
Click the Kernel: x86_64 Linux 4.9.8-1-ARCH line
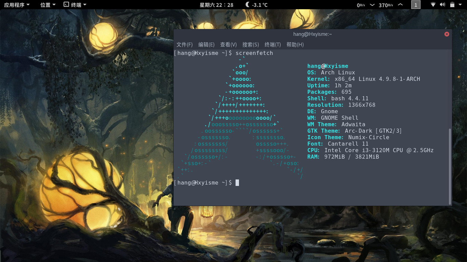point(363,79)
